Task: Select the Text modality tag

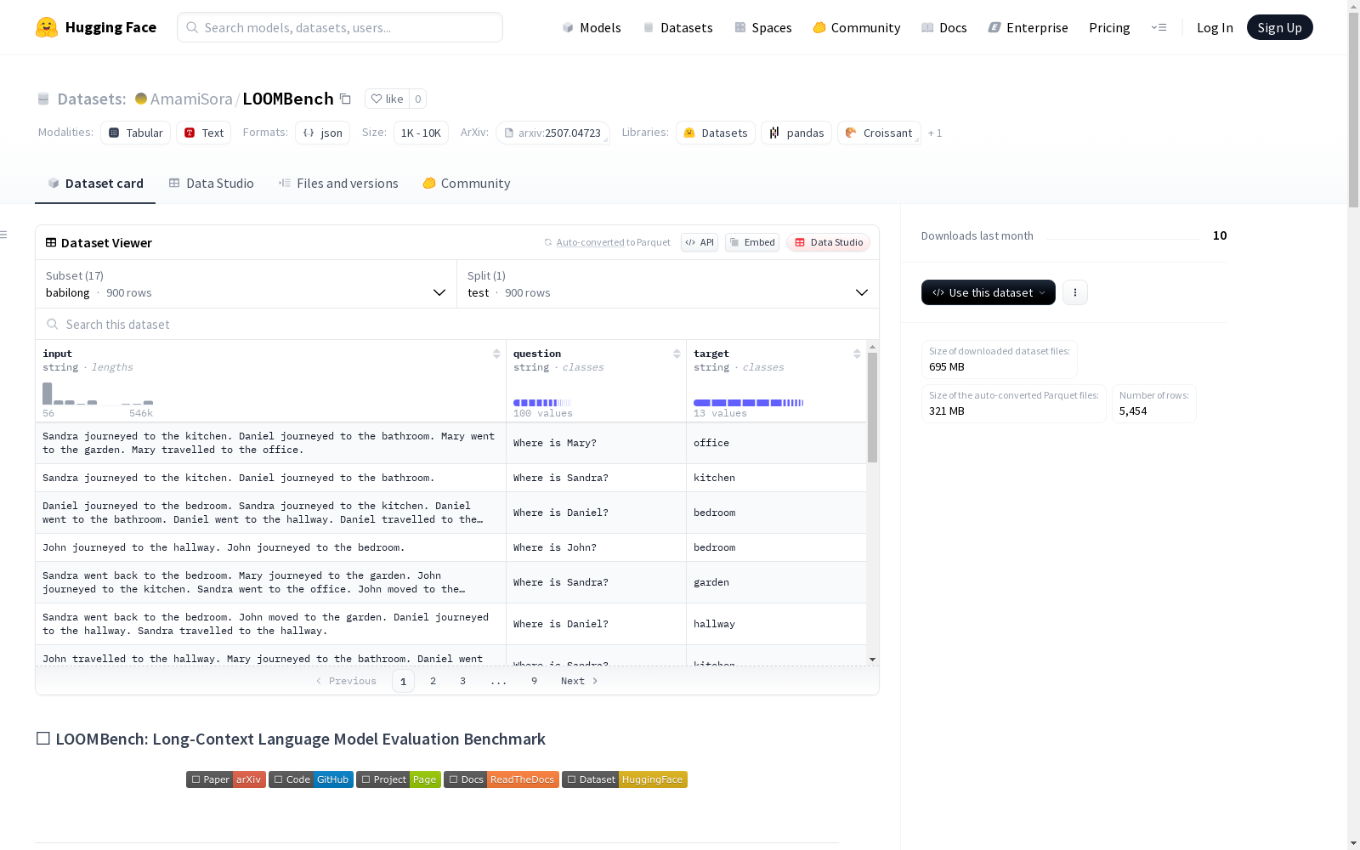Action: point(204,133)
